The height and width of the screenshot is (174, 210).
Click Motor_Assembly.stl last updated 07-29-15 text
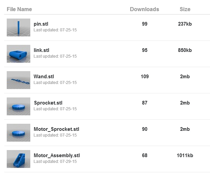(x=55, y=162)
